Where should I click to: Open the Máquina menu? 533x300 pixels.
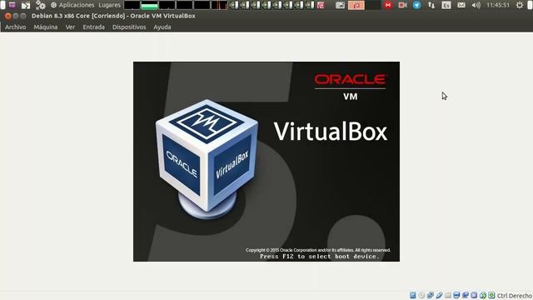[46, 27]
